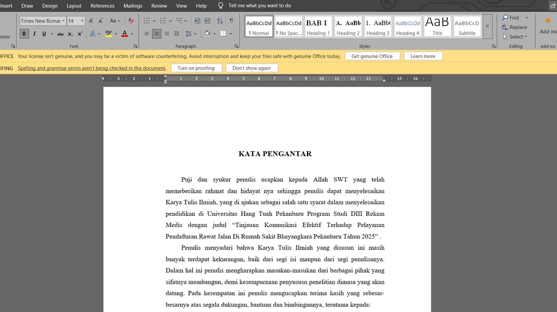This screenshot has height=312, width=557.
Task: Select Justify alignment button
Action: [176, 34]
